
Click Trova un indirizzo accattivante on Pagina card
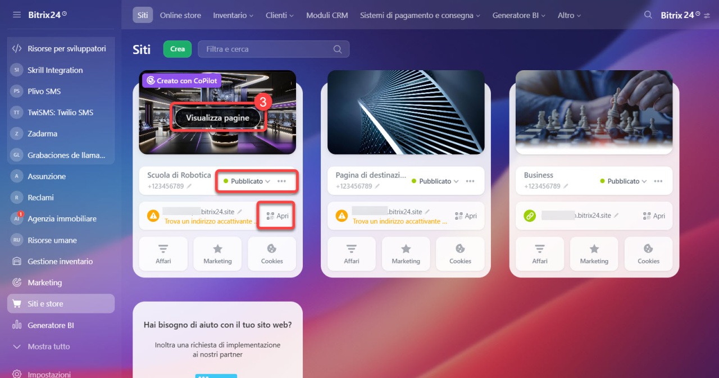click(400, 221)
